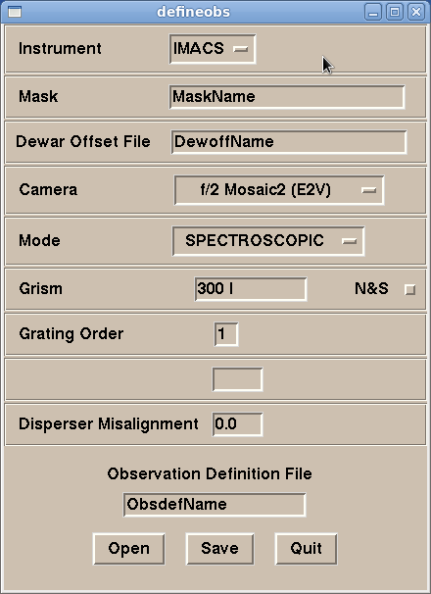This screenshot has width=431, height=594.
Task: Click the Dewar Offset File input field
Action: 289,142
